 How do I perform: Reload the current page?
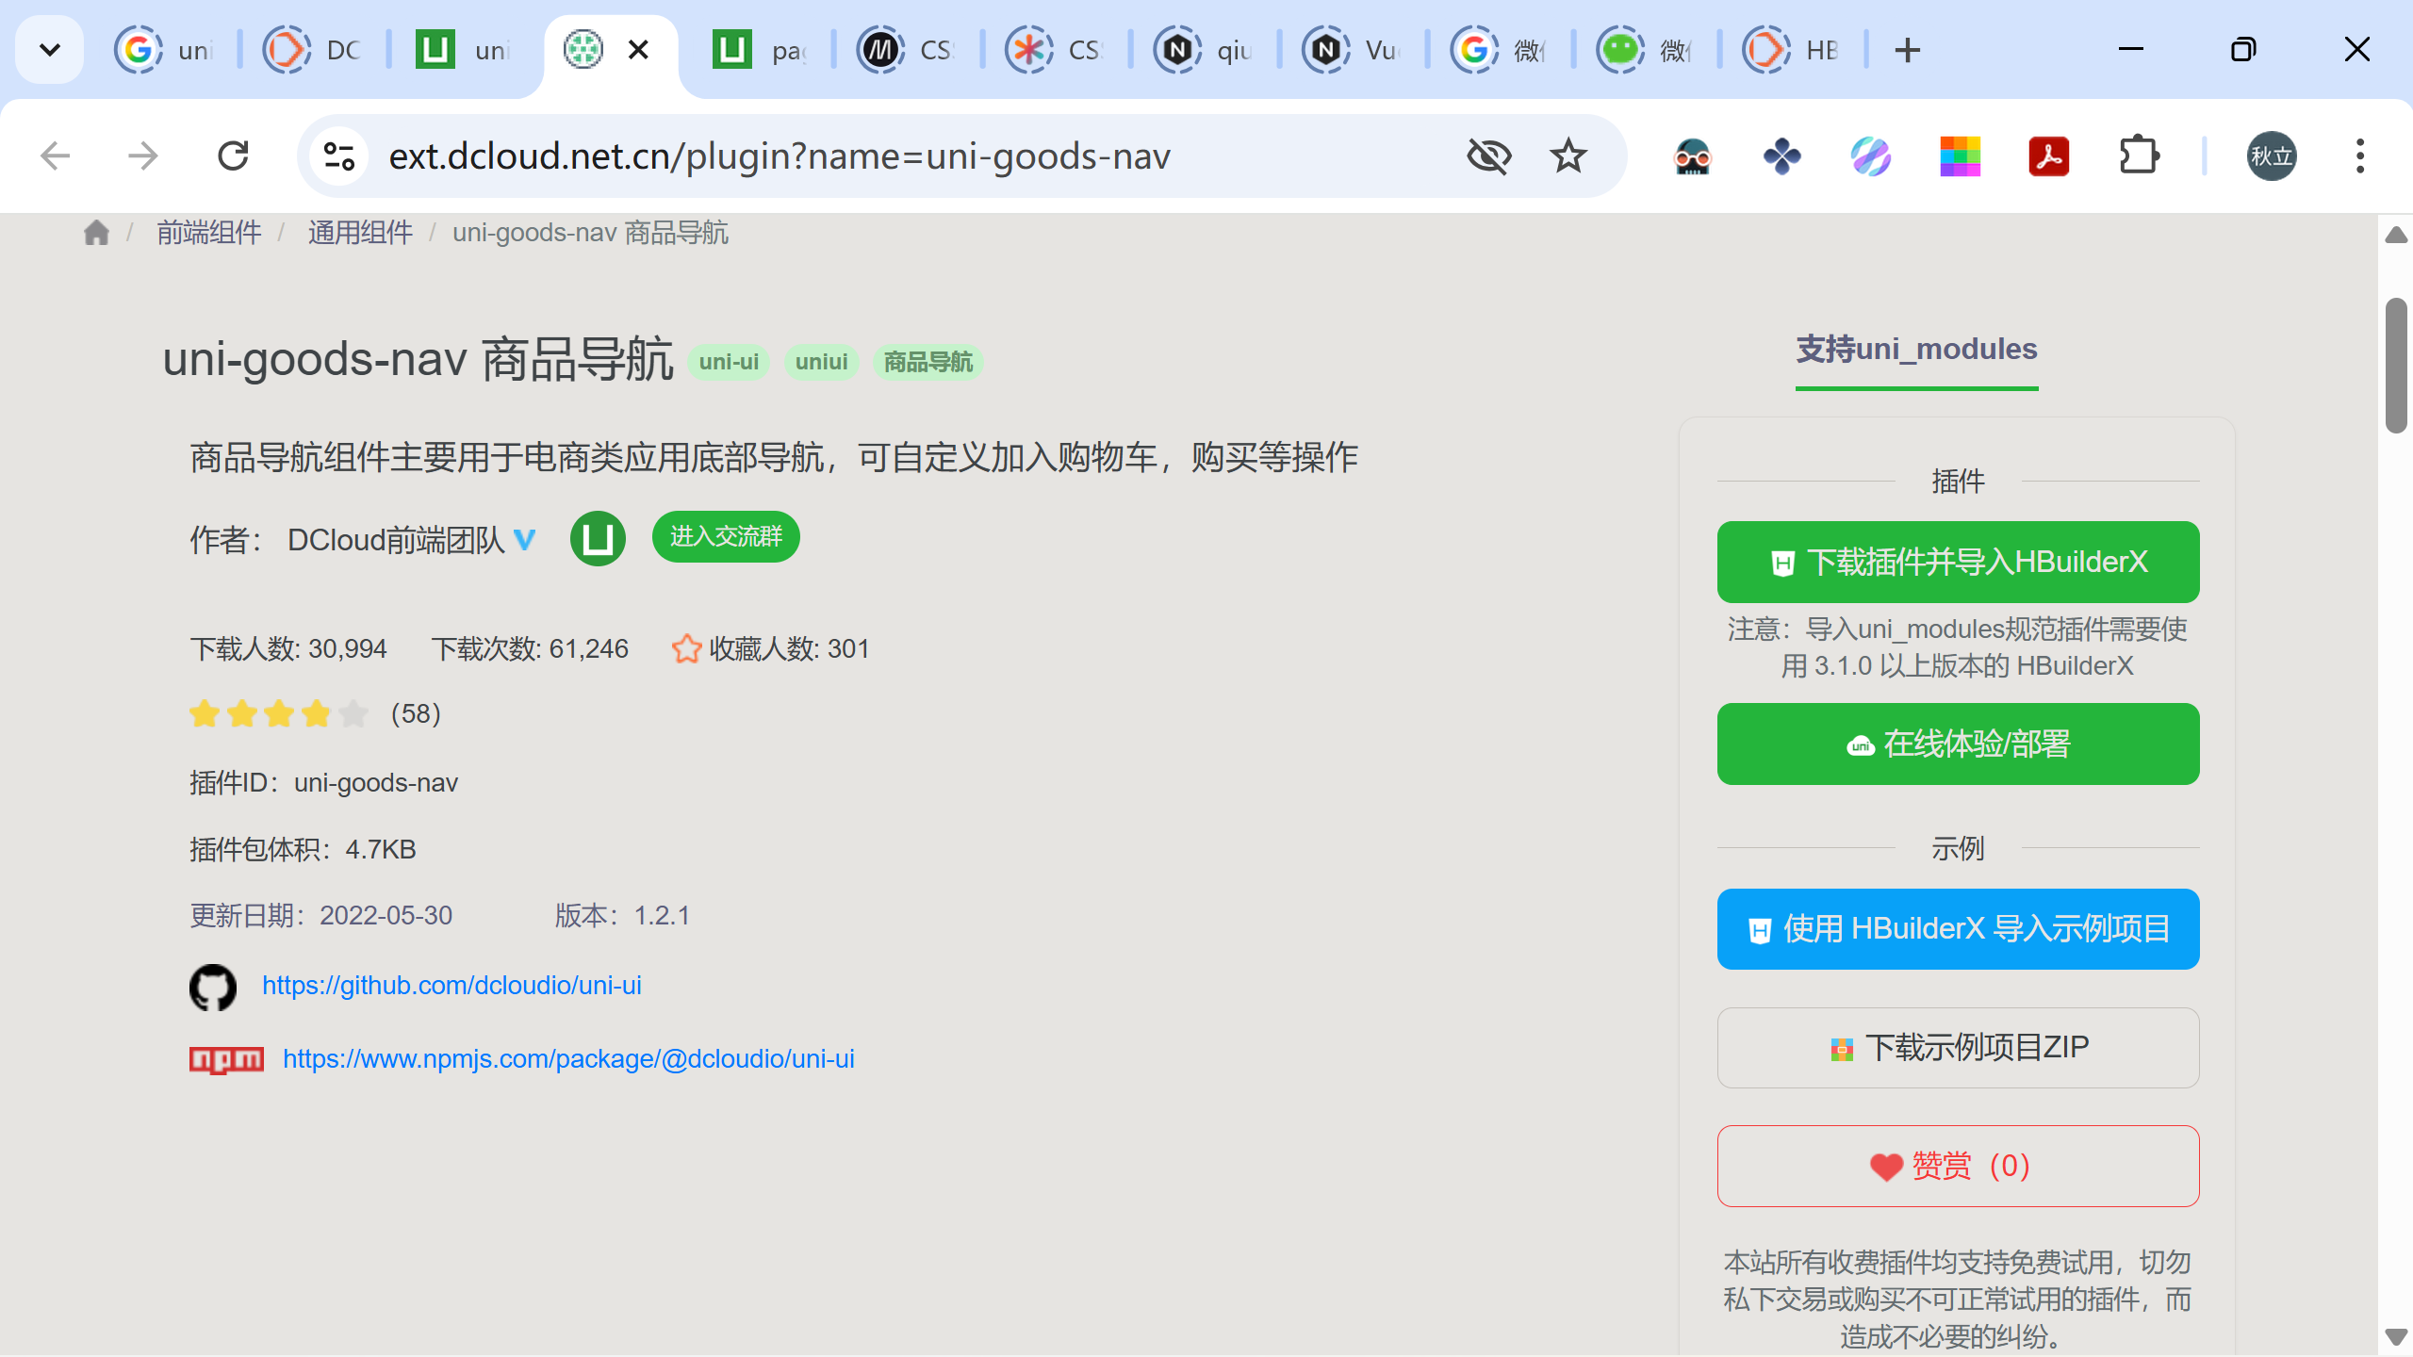click(233, 156)
